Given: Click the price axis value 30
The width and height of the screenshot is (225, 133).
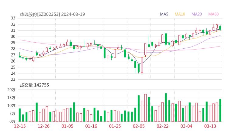Looking at the screenshot, I should [x=13, y=37].
